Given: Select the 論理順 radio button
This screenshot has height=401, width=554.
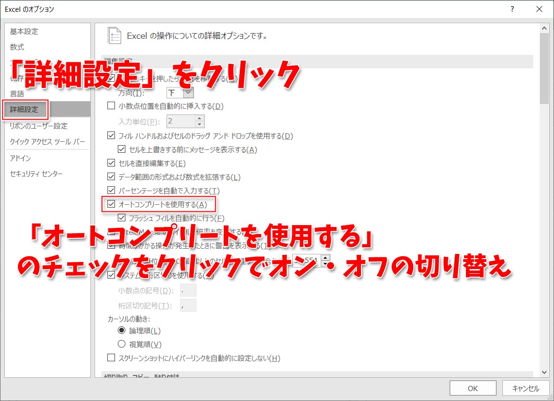Looking at the screenshot, I should [122, 331].
